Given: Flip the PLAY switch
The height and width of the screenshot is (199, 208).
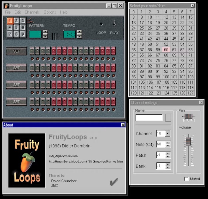Looking at the screenshot, I should tap(114, 23).
